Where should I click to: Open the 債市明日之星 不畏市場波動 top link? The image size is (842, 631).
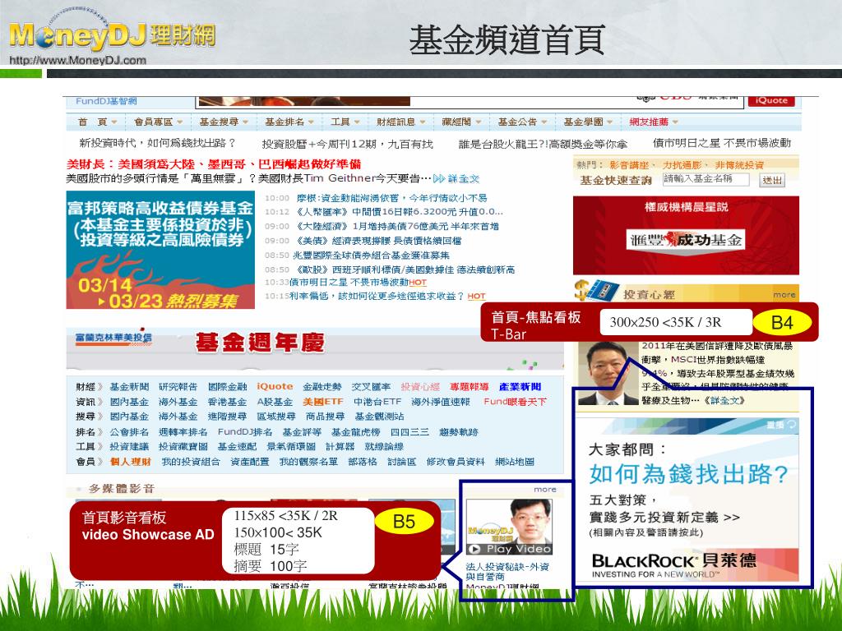point(722,143)
